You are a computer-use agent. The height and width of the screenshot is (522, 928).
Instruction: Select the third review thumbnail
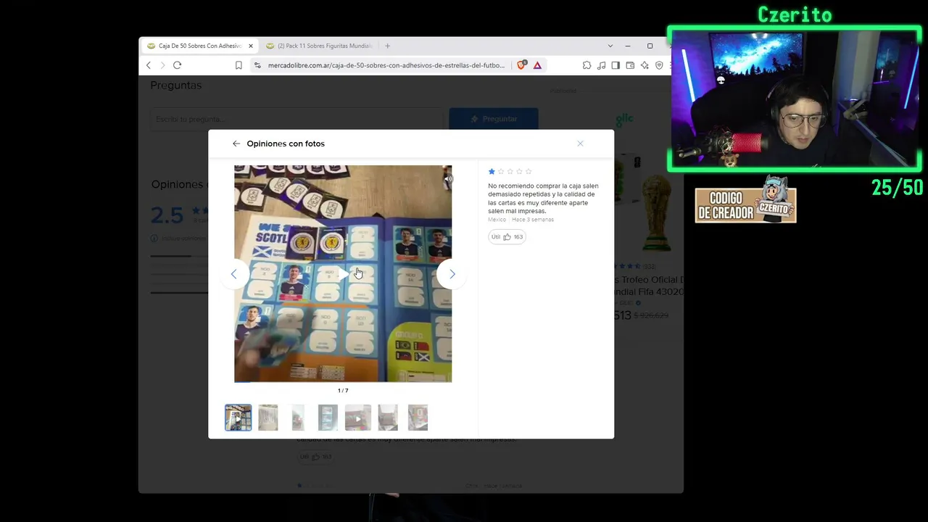click(x=298, y=418)
